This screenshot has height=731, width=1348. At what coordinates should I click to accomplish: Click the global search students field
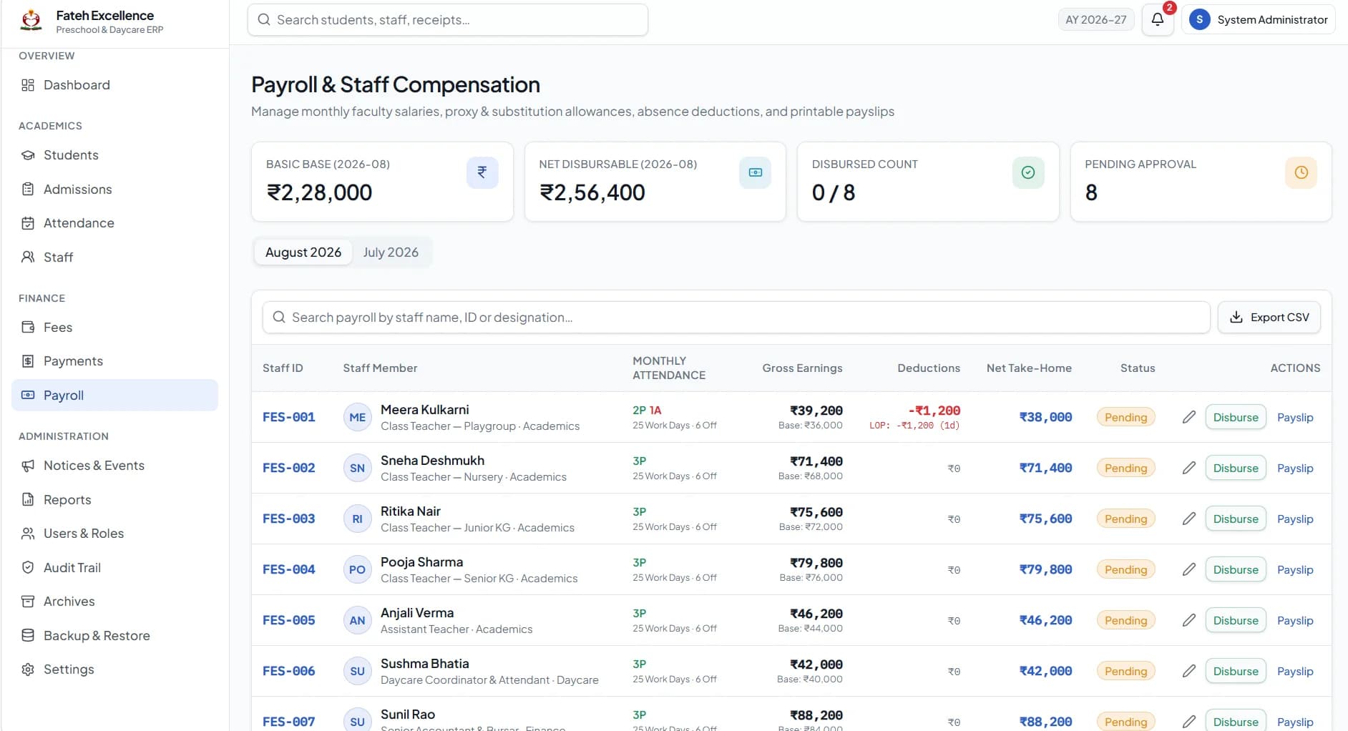[448, 20]
